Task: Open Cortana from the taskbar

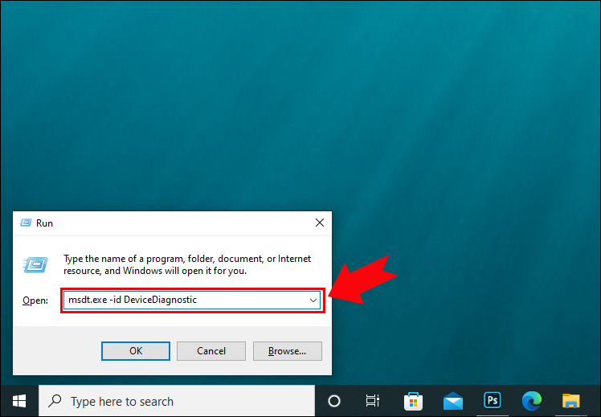Action: click(x=334, y=401)
